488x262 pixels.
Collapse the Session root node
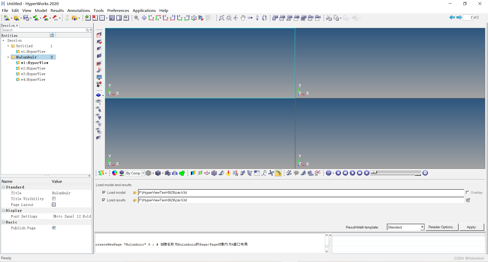[3, 40]
